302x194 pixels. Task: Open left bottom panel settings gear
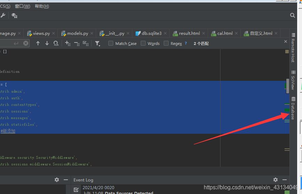click(57, 180)
